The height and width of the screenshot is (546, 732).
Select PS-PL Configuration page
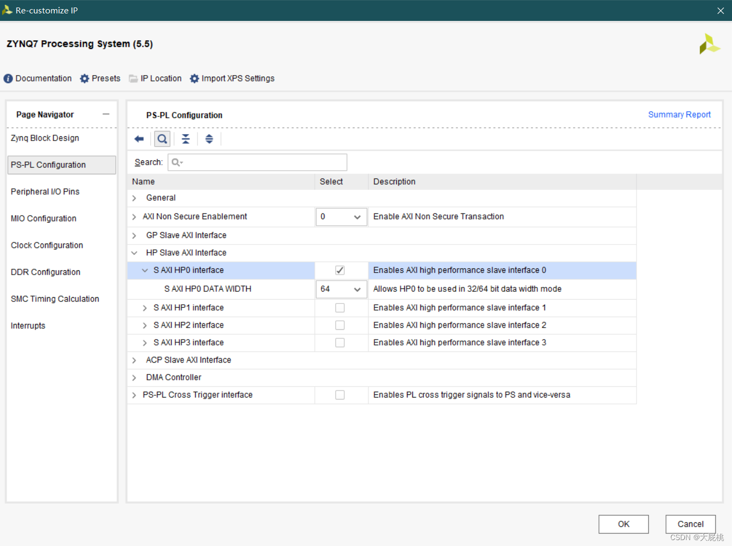62,165
